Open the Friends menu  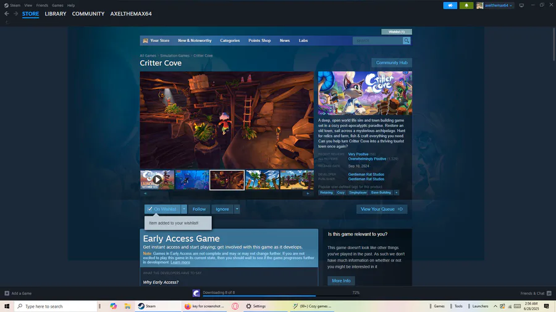42,6
